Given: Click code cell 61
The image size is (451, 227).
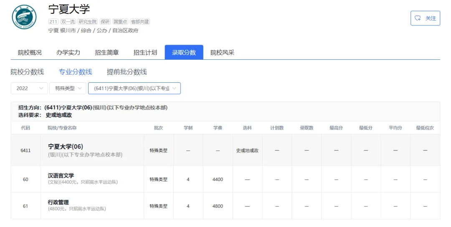Looking at the screenshot, I should (25, 206).
